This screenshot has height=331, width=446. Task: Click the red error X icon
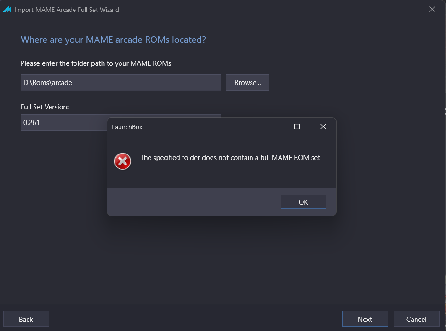point(123,161)
